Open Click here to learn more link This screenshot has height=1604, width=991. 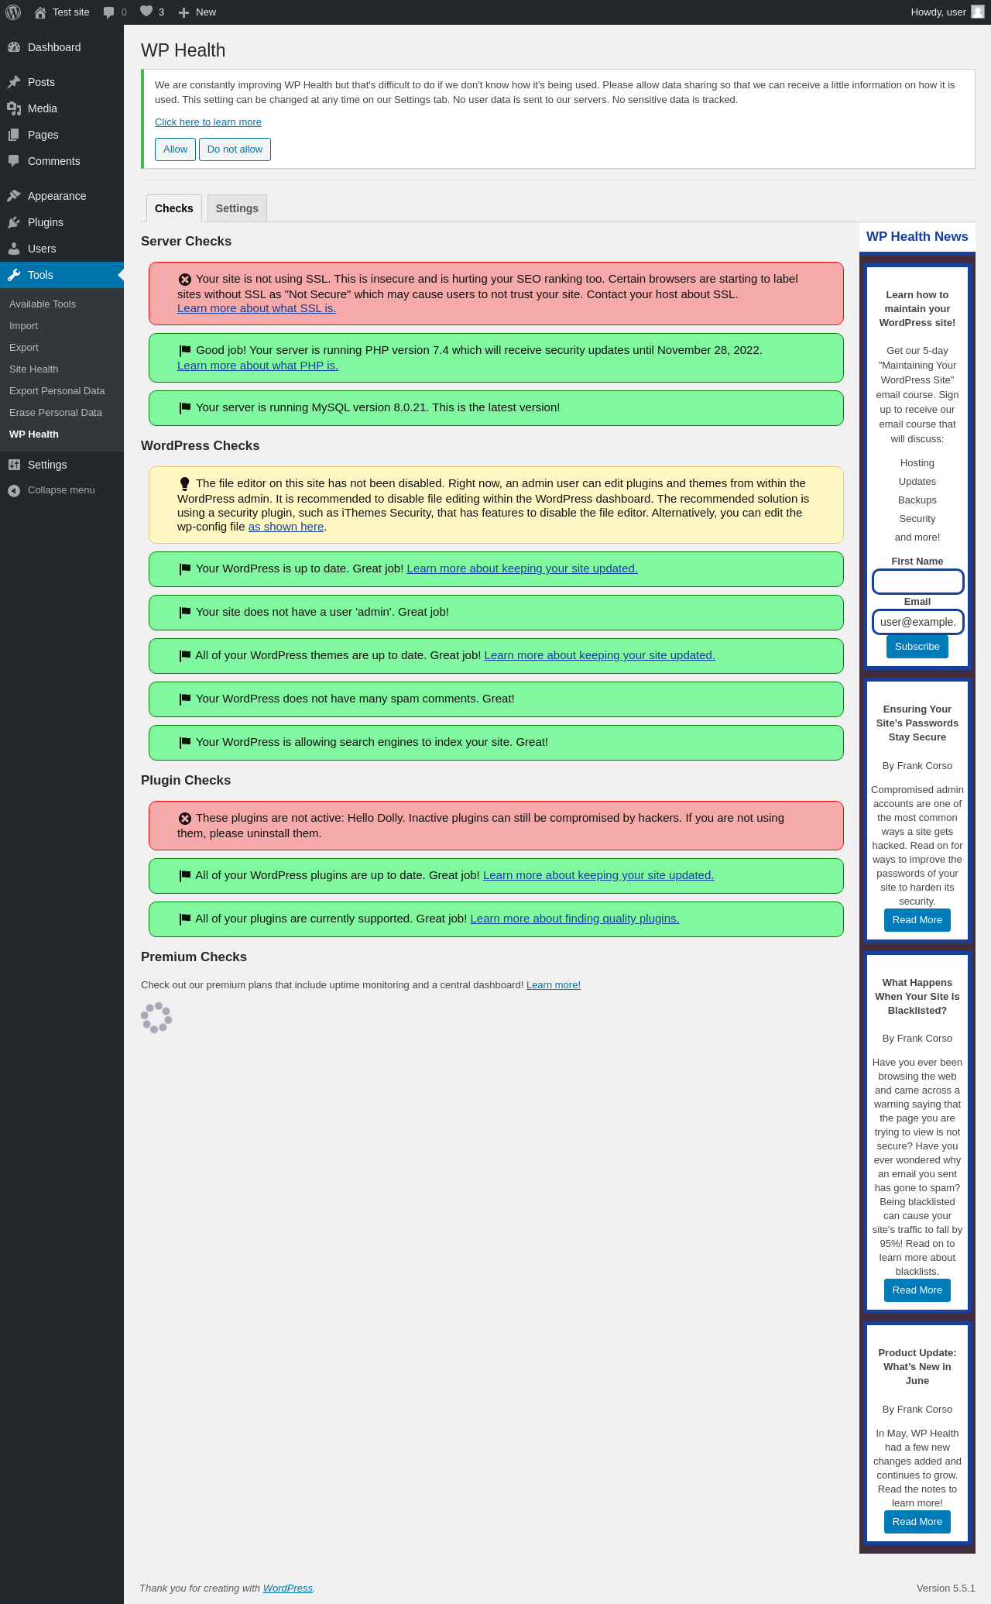tap(208, 122)
